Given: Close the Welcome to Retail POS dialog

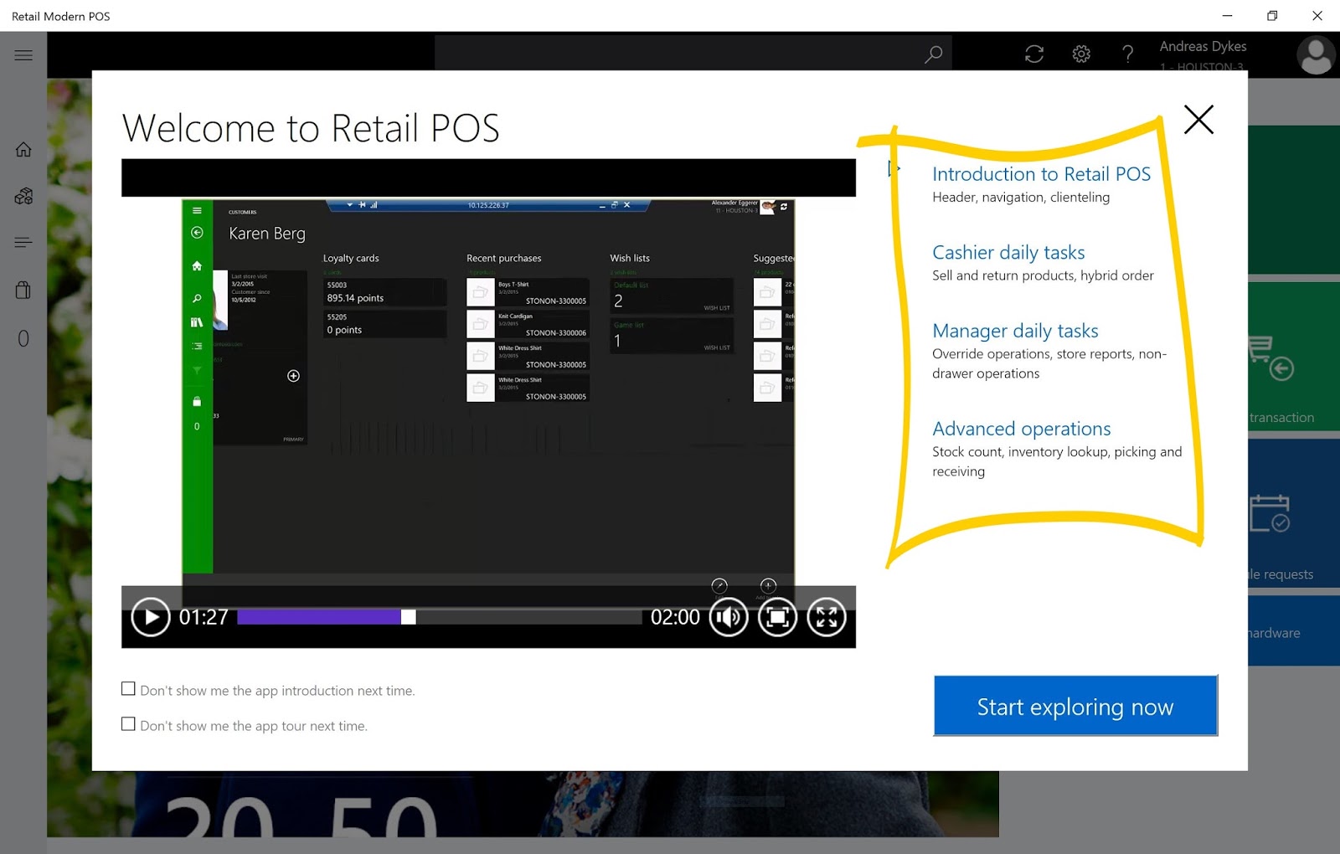Looking at the screenshot, I should (1198, 120).
